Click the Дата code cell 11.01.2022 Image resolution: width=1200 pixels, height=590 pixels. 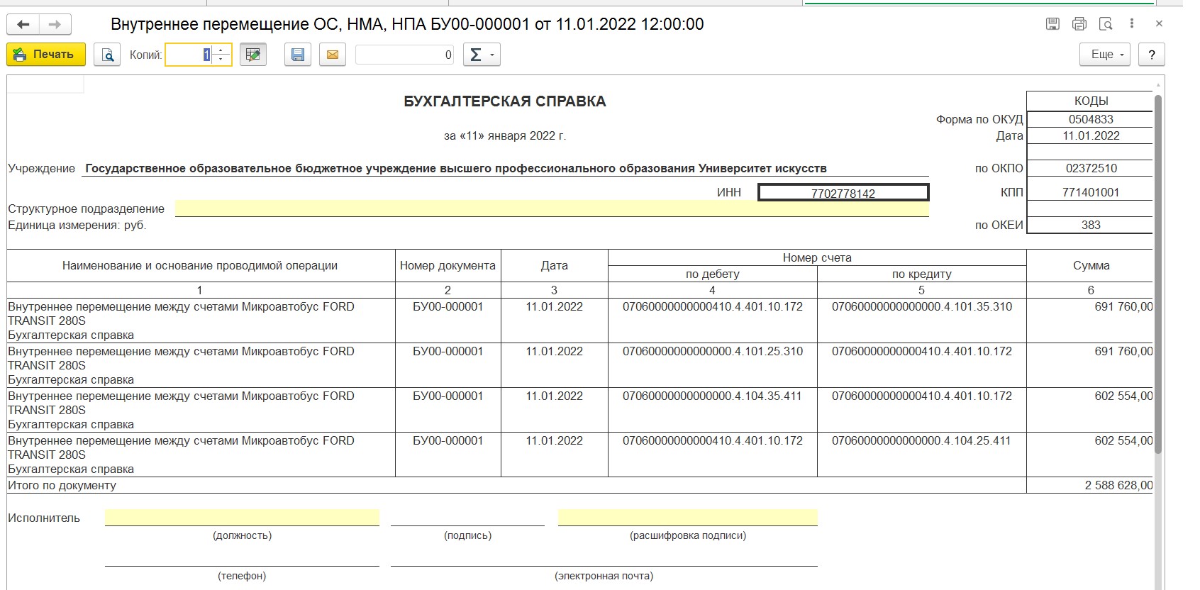click(x=1091, y=135)
